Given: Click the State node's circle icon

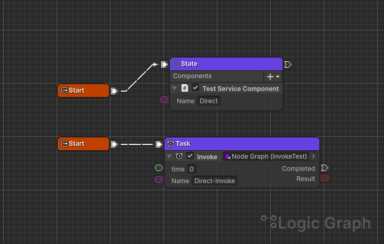Looking at the screenshot, I should [x=176, y=64].
